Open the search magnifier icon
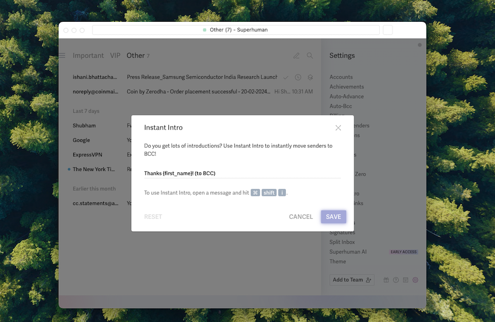The image size is (495, 322). pyautogui.click(x=310, y=56)
